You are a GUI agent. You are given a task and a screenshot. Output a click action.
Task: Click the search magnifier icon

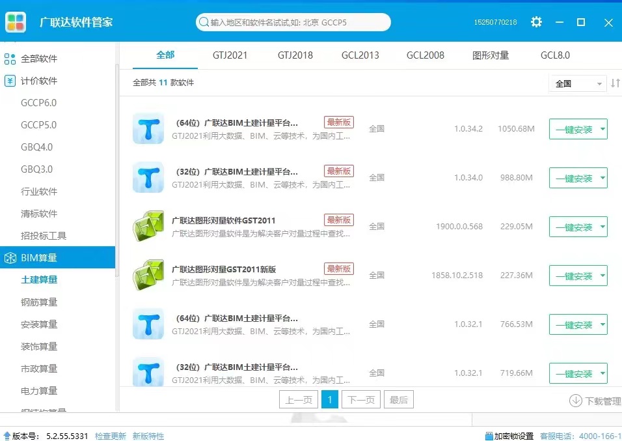pos(204,22)
